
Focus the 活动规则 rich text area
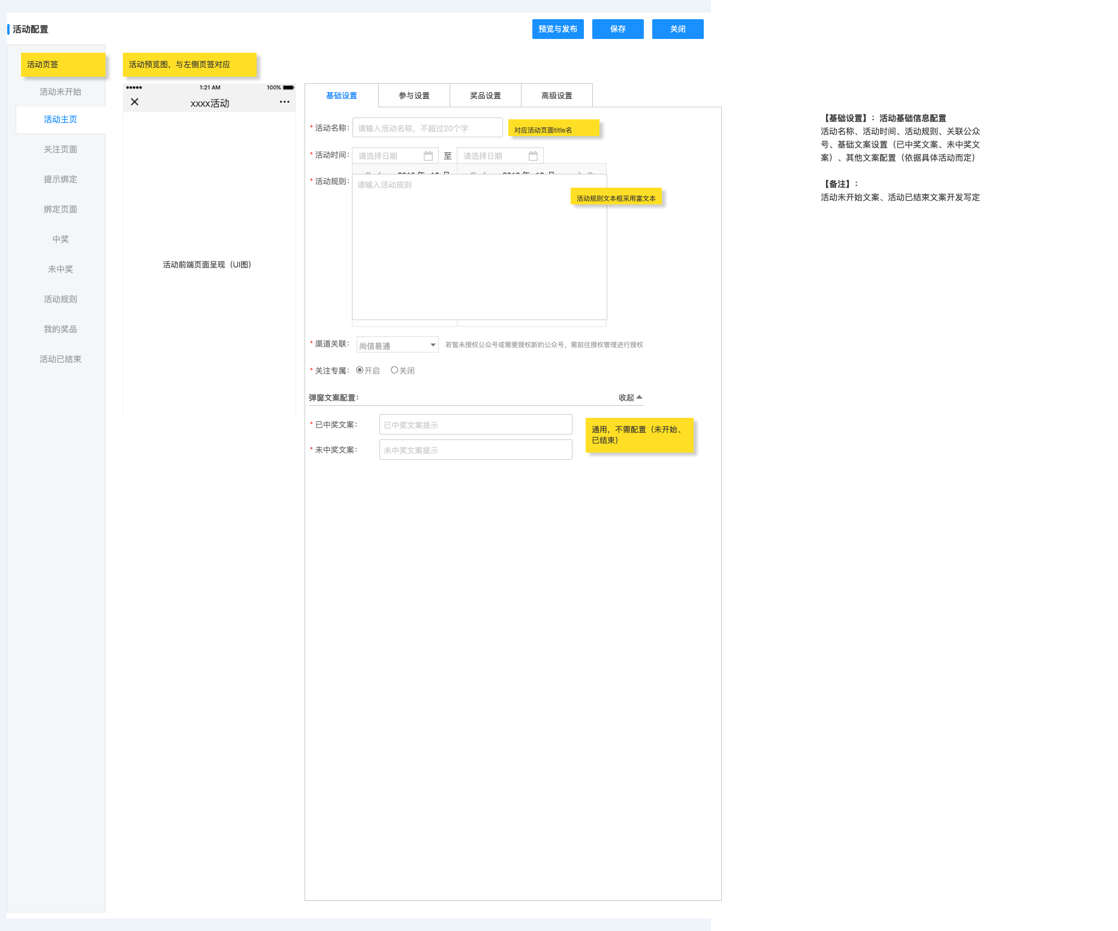click(480, 247)
